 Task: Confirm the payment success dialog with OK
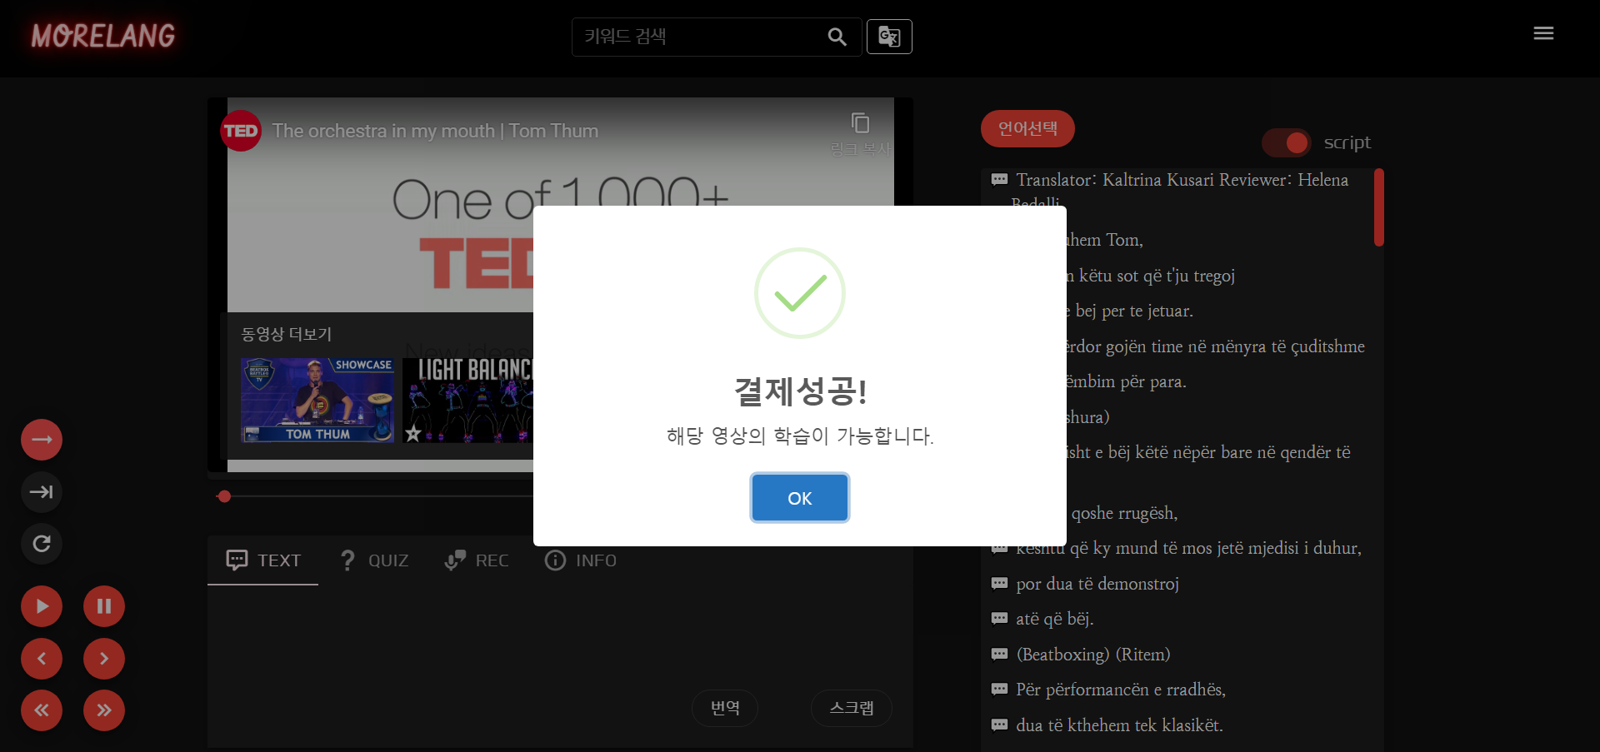coord(799,498)
